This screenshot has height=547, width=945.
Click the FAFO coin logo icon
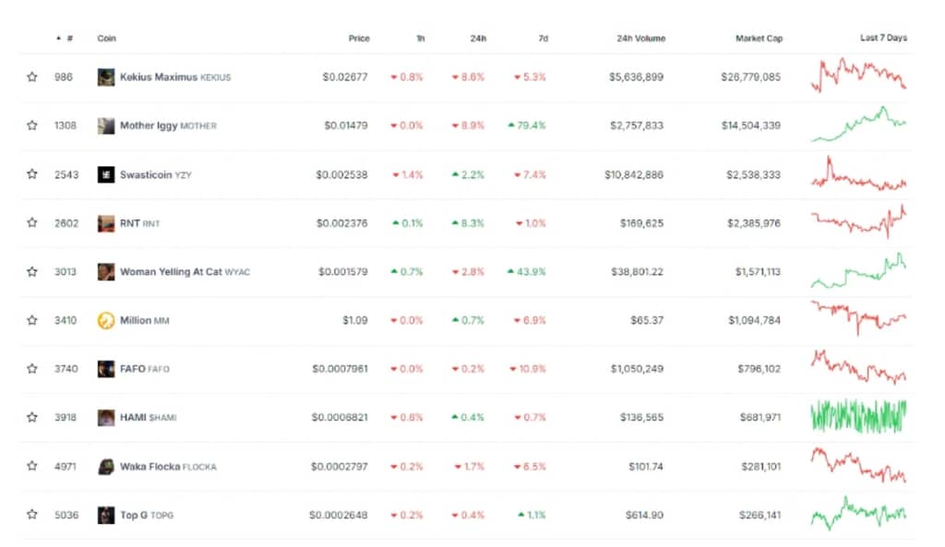pyautogui.click(x=106, y=369)
